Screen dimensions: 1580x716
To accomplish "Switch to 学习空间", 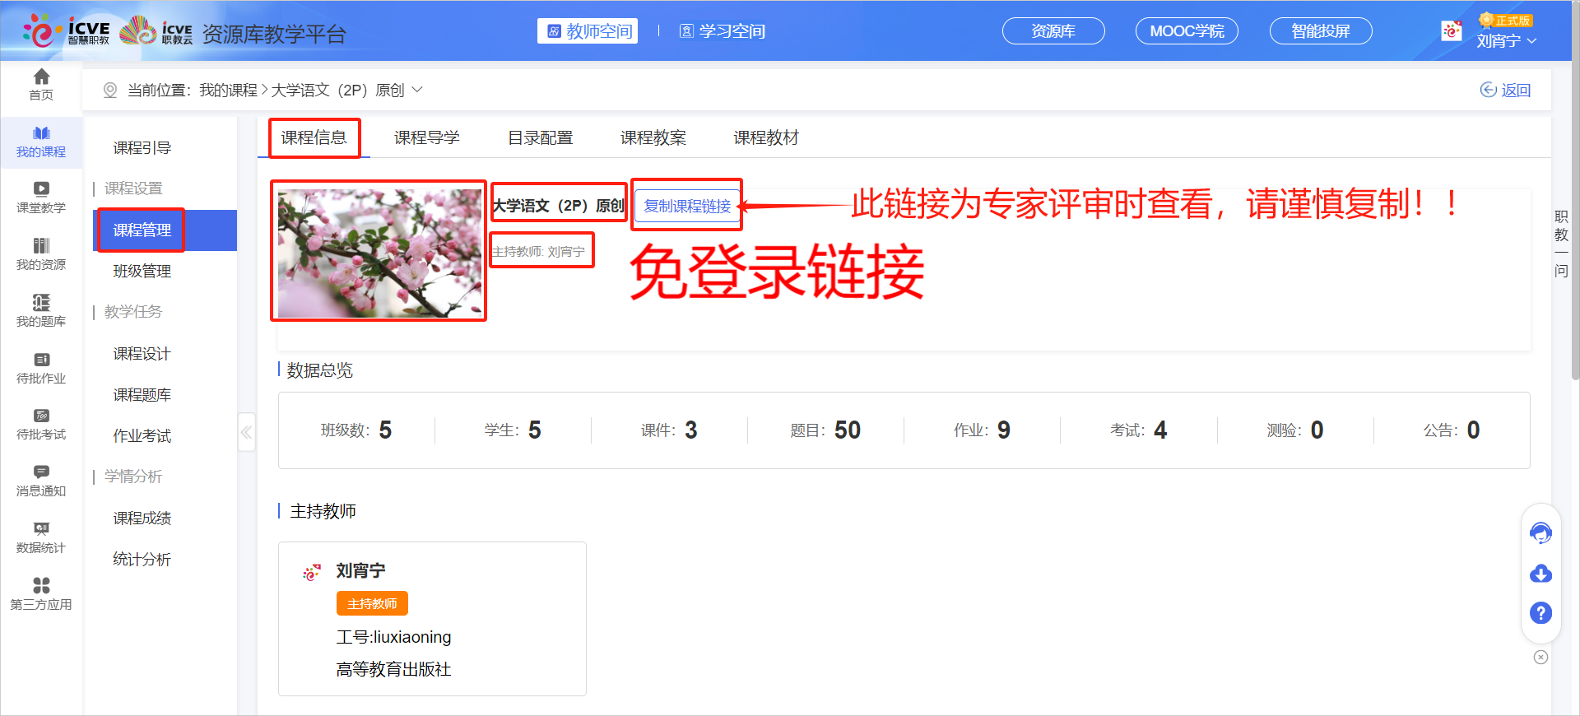I will (722, 31).
